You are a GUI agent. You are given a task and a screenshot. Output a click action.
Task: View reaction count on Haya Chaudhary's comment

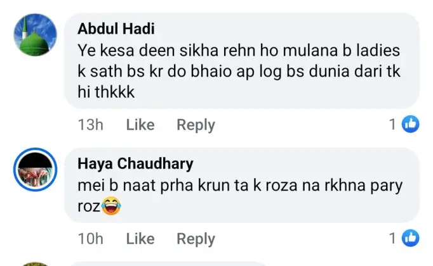click(x=393, y=239)
